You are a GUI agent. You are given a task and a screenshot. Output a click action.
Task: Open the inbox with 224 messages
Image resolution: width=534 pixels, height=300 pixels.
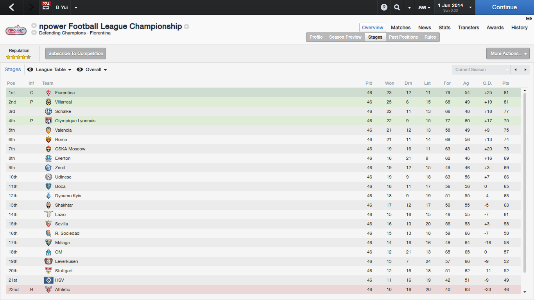(x=46, y=7)
